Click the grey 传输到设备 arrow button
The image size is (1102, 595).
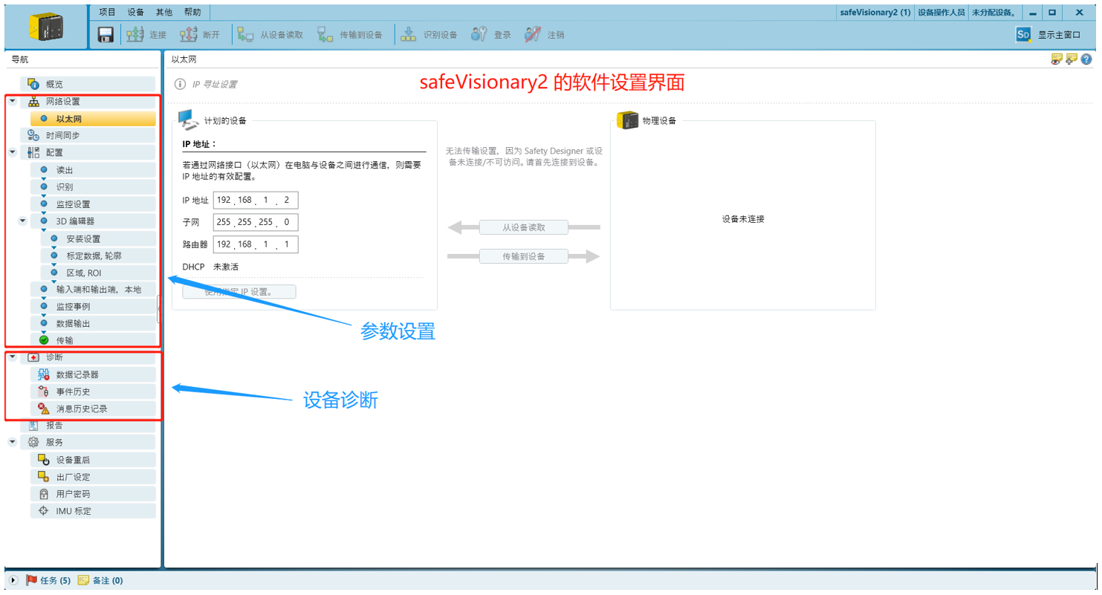pyautogui.click(x=523, y=256)
